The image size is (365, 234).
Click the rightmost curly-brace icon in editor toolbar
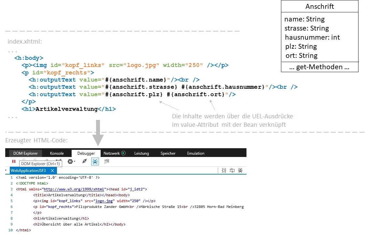pos(240,170)
